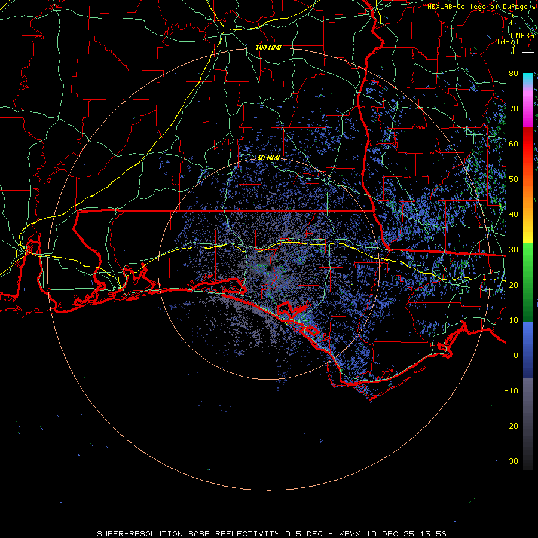
Task: Click the 70 dBZ scale label
Action: 513,109
